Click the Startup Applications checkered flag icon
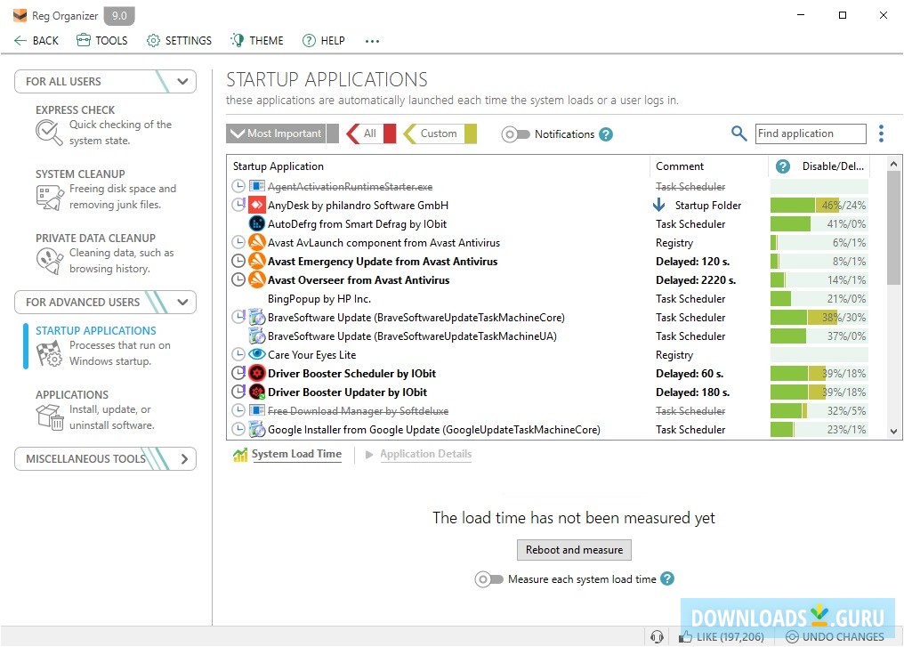The image size is (904, 647). tap(49, 353)
